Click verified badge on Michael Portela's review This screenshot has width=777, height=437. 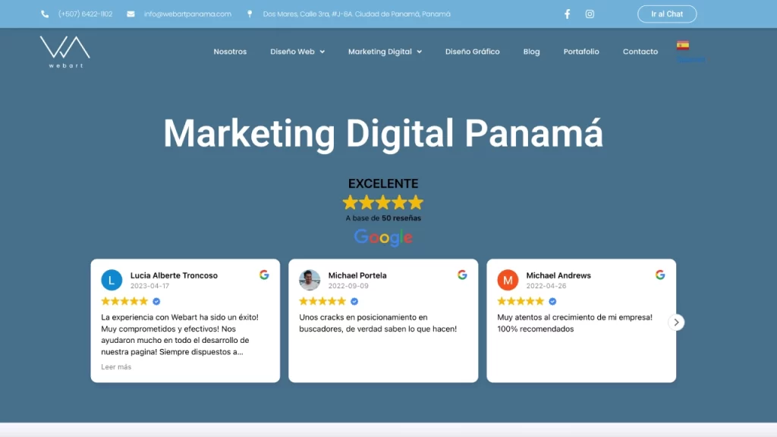[354, 301]
